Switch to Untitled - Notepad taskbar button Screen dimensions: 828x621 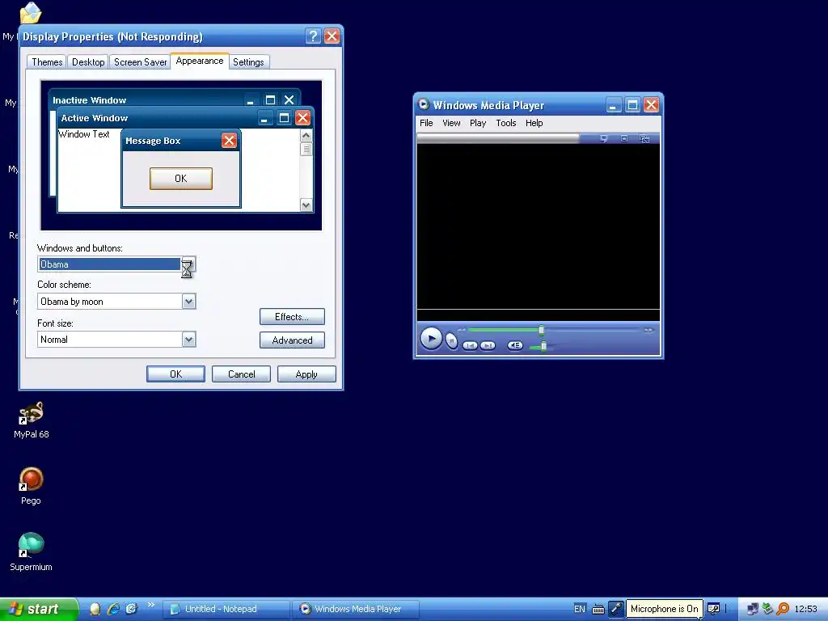226,609
